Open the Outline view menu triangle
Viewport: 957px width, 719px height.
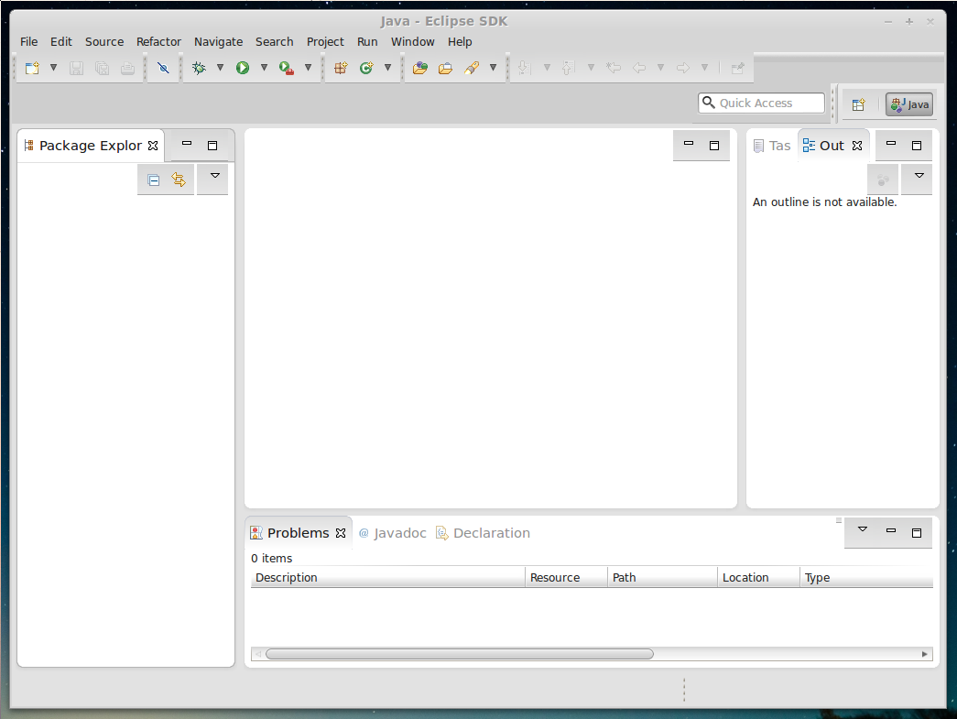coord(919,176)
